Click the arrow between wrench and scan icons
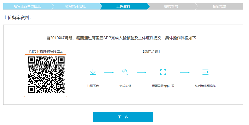This screenshot has height=125, width=249. (142, 72)
